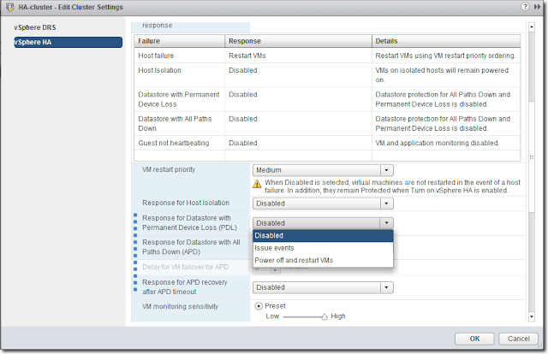Screen dimensions: 548x354
Task: Click the VM restart priority label
Action: [169, 169]
